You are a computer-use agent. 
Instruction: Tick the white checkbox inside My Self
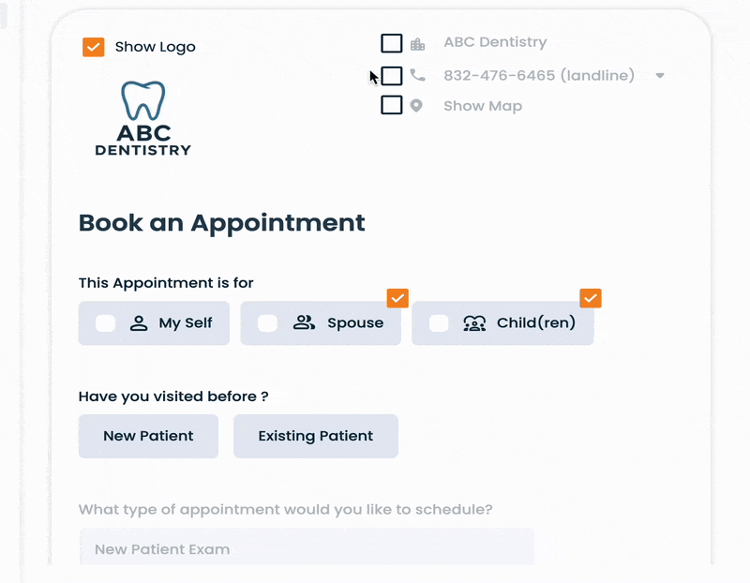tap(106, 323)
